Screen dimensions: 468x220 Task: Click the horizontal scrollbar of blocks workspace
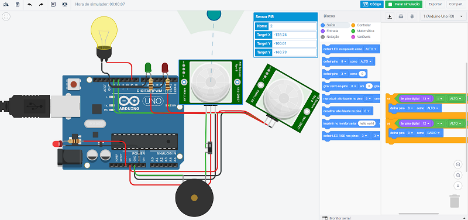click(419, 214)
